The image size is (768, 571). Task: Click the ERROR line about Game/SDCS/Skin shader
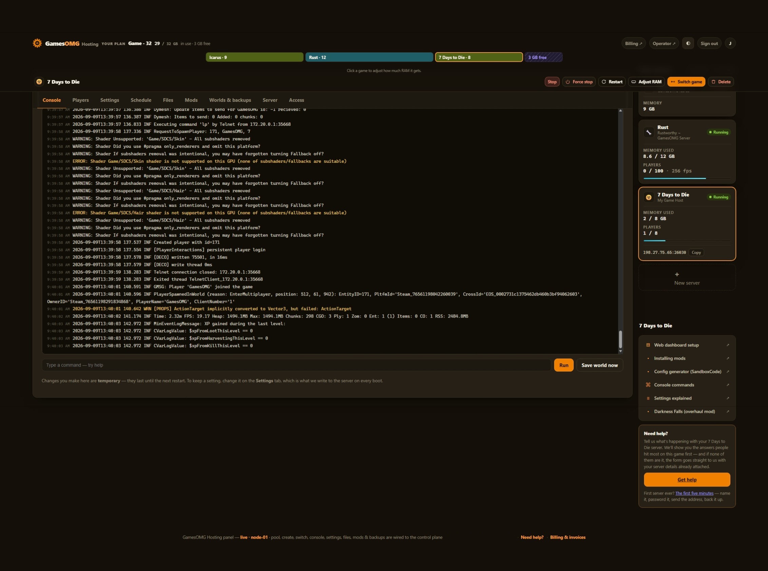point(196,161)
